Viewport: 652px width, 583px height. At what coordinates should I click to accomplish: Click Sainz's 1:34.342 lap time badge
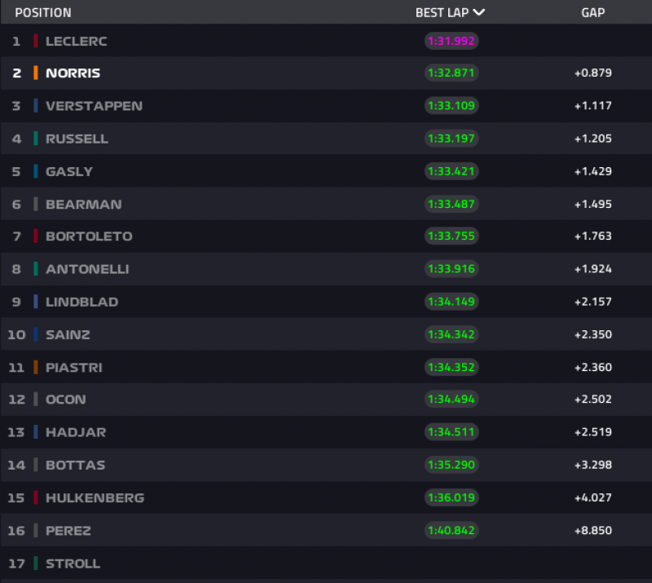pyautogui.click(x=451, y=334)
